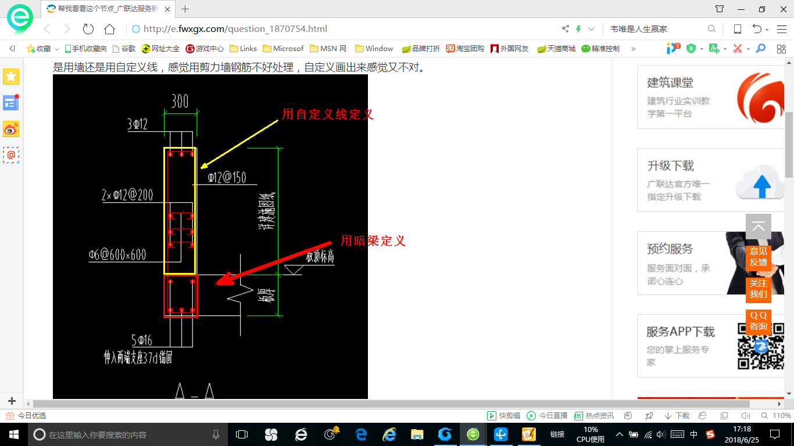Open the Links bookmark folder
The width and height of the screenshot is (794, 446).
[x=244, y=49]
